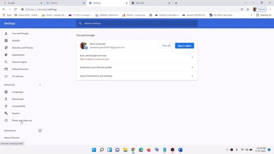Screen dimensions: 274x154
Task: Close the History tab
Action: (84, 3)
